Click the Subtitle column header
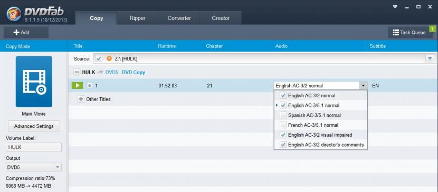The width and height of the screenshot is (438, 192). [378, 46]
